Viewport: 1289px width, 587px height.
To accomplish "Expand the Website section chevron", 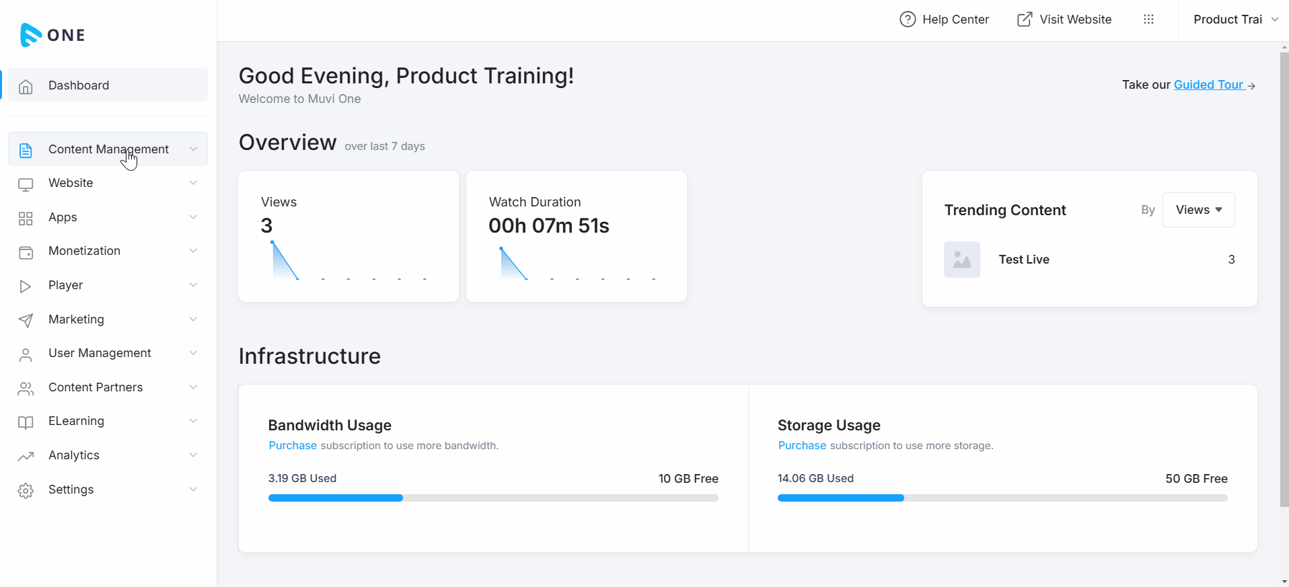I will coord(193,183).
